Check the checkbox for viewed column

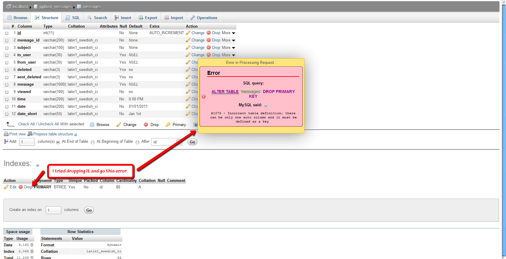[7, 92]
